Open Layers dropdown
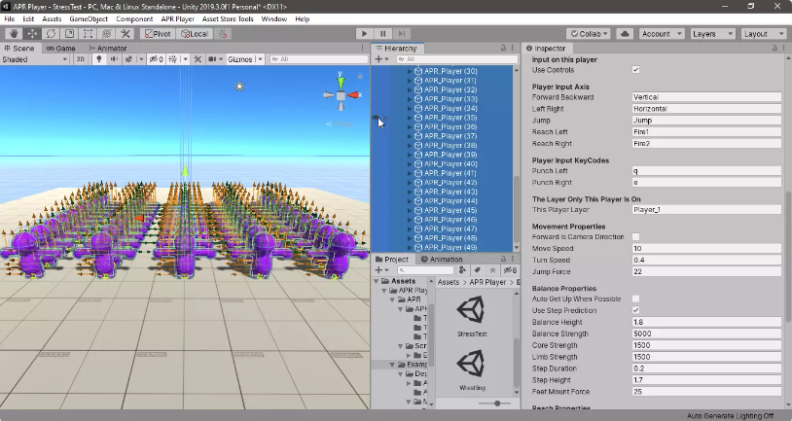Image resolution: width=792 pixels, height=421 pixels. [x=712, y=34]
